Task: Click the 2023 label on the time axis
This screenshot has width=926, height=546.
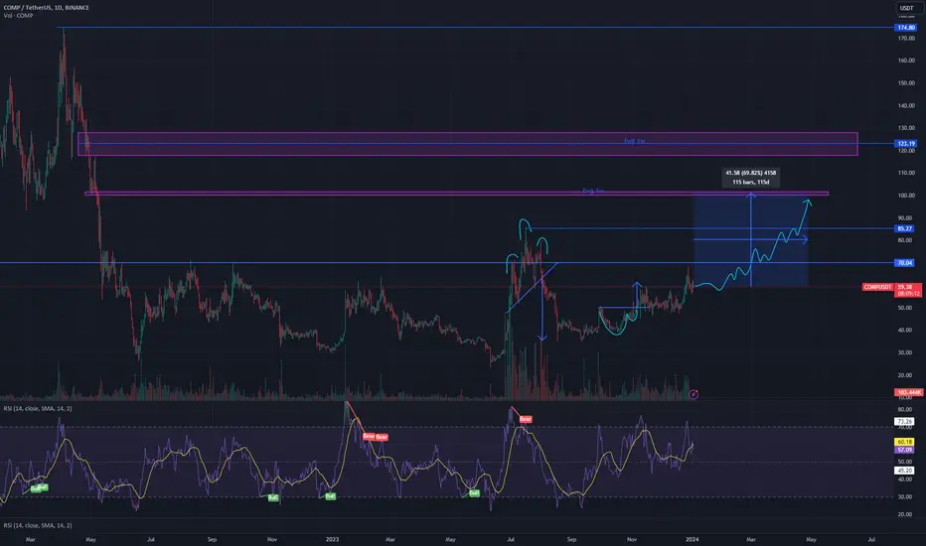Action: [333, 539]
